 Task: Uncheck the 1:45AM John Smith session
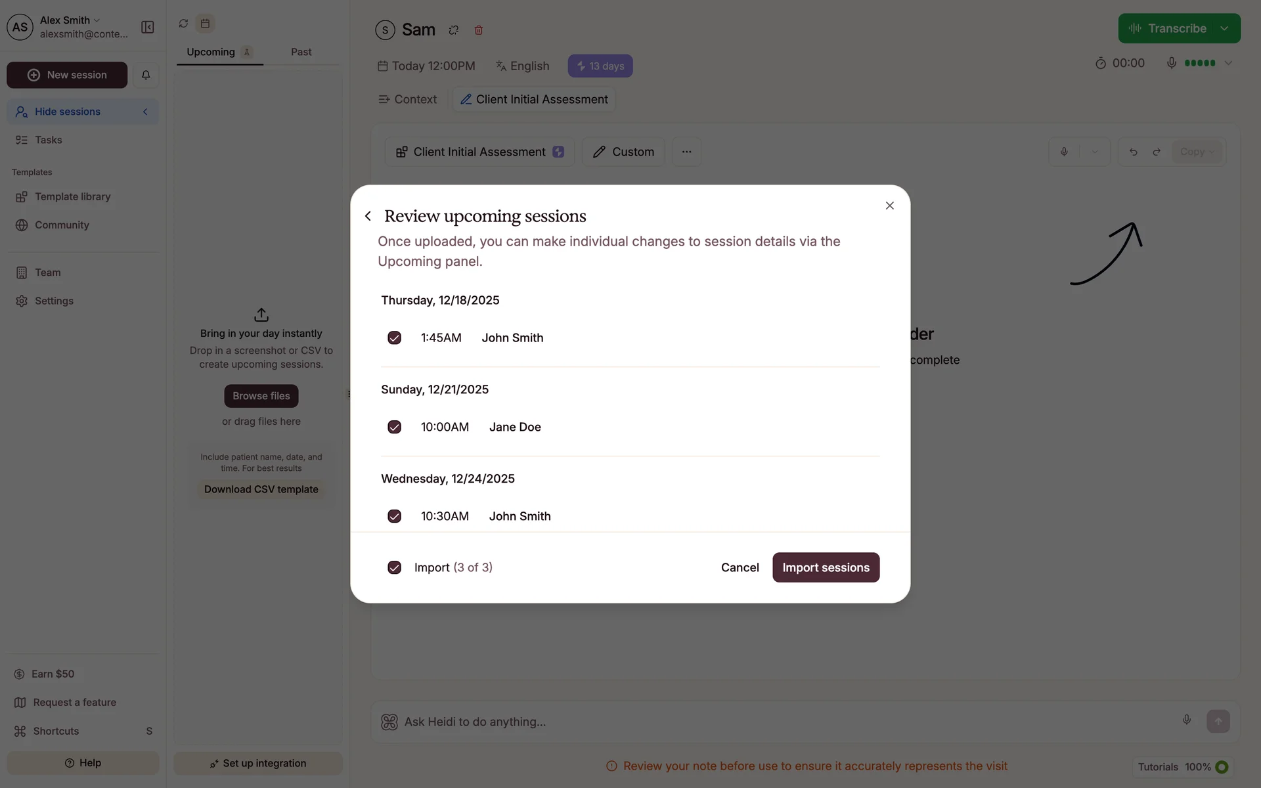(x=394, y=338)
